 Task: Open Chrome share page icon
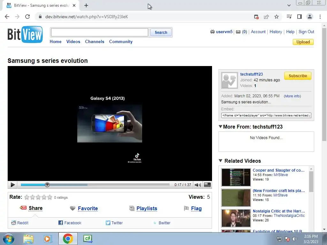click(266, 17)
